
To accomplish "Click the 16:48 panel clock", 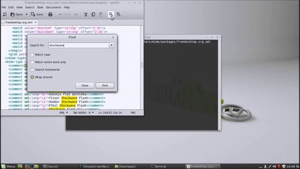I will [291, 167].
